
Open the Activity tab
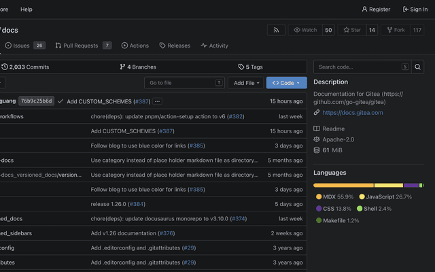[x=215, y=46]
